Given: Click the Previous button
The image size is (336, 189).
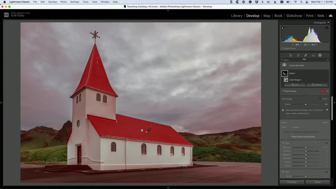Looking at the screenshot, I should pos(292,182).
